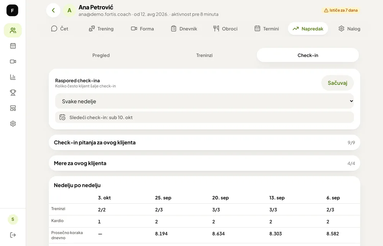This screenshot has width=383, height=246.
Task: Click the Sledeći check-in: sub 10. okt field
Action: [205, 117]
